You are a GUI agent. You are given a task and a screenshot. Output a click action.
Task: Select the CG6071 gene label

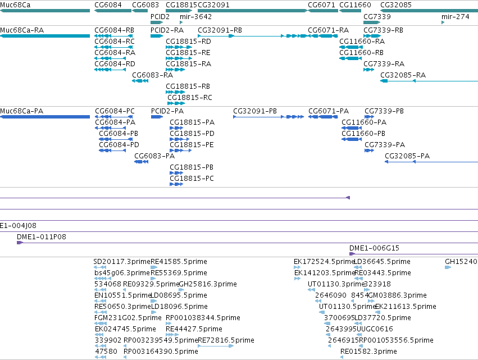click(321, 5)
